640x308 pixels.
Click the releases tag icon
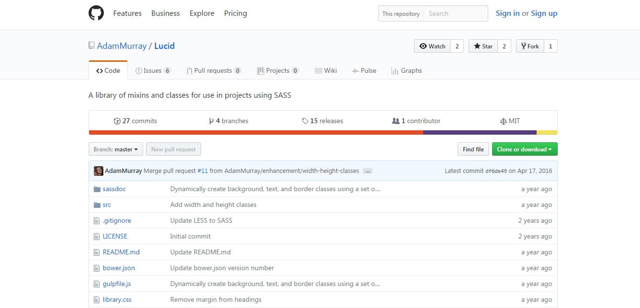(x=305, y=121)
